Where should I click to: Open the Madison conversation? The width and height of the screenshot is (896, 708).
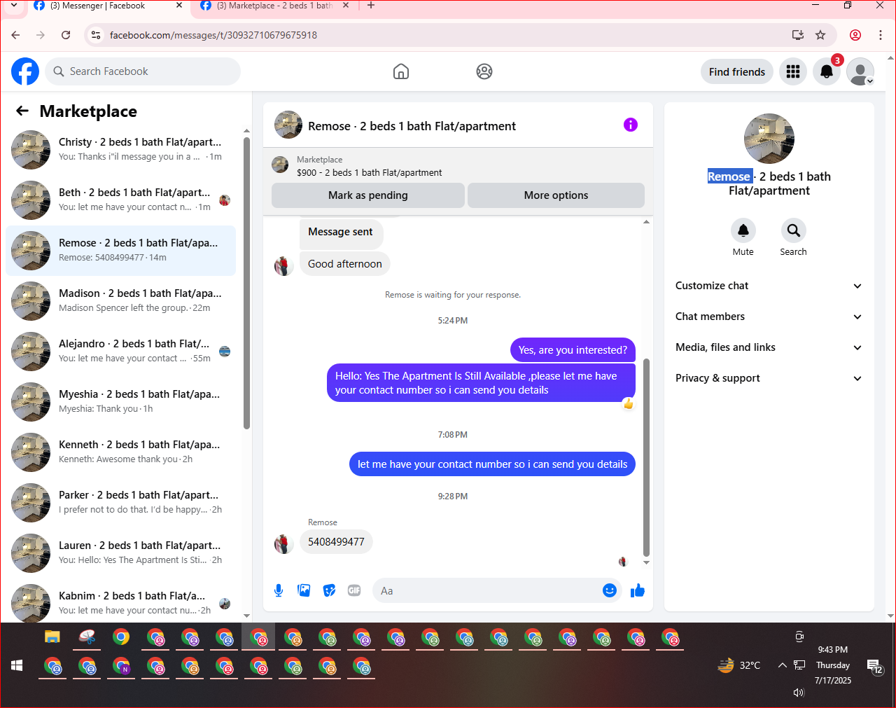point(120,301)
